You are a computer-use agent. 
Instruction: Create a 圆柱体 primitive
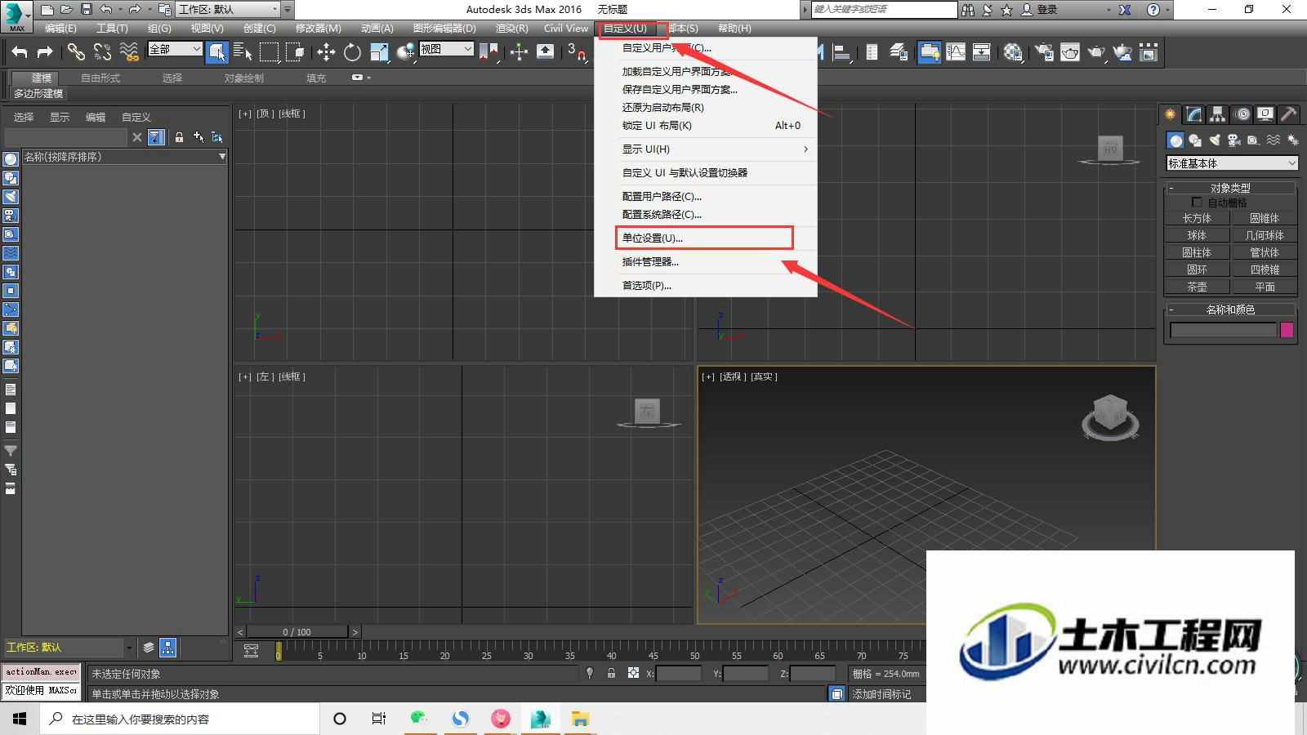pos(1197,252)
